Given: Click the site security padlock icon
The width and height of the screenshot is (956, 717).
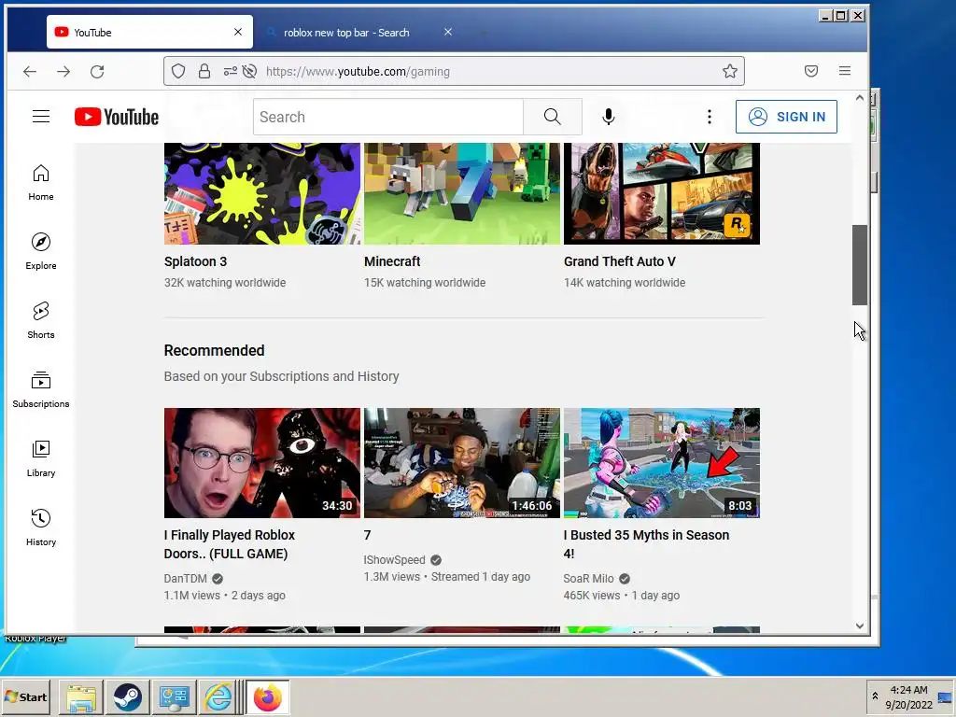Looking at the screenshot, I should [x=204, y=71].
